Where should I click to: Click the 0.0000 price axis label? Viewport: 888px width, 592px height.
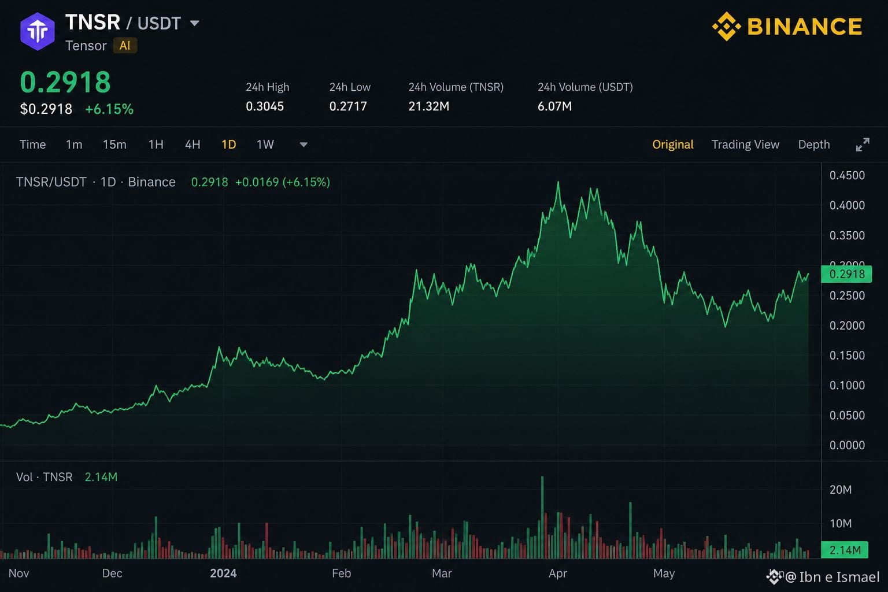pos(847,445)
